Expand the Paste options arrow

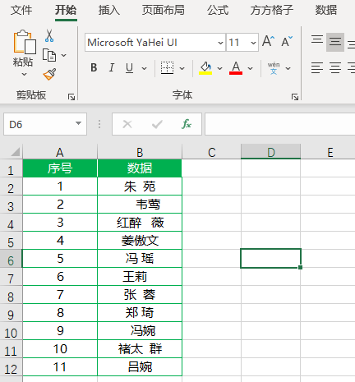tap(25, 74)
